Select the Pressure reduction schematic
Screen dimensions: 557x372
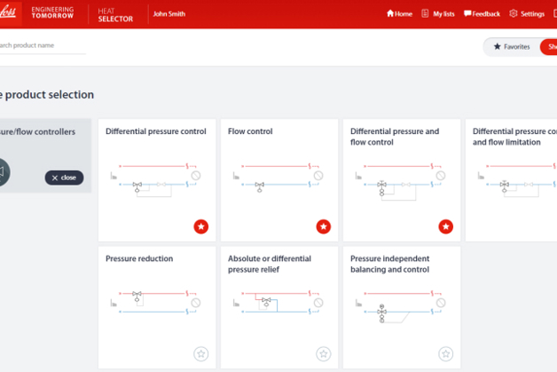[x=155, y=302]
